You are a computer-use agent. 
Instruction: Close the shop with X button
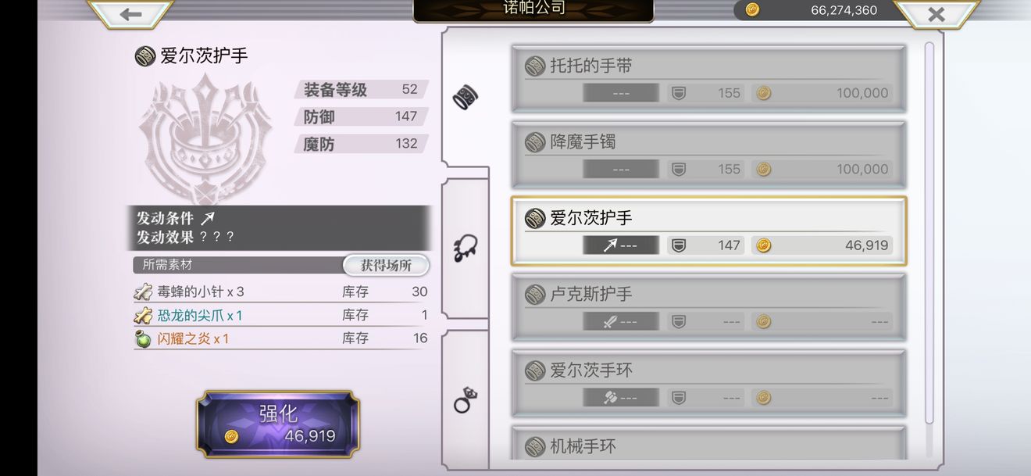(x=936, y=14)
